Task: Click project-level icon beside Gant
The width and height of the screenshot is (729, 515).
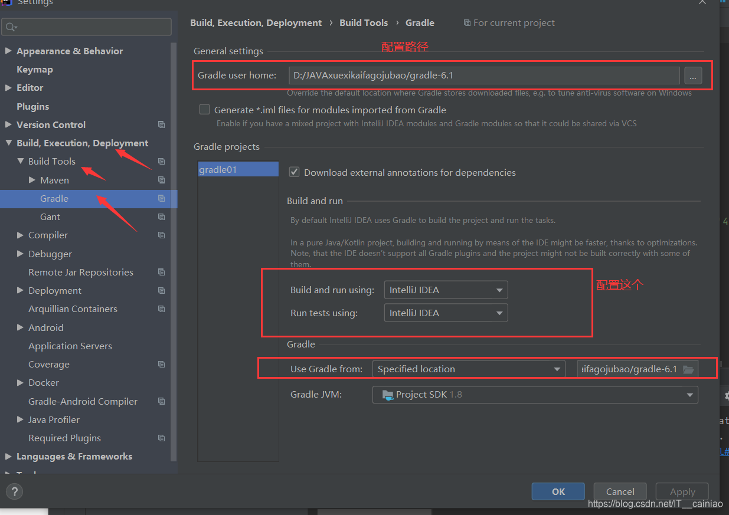Action: pyautogui.click(x=161, y=217)
